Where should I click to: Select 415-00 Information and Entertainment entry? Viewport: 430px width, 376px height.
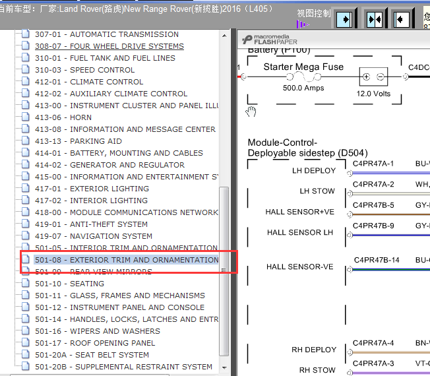point(127,177)
